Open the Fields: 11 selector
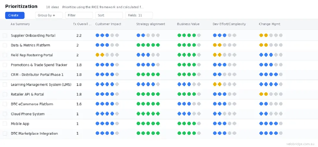Image resolution: width=318 pixels, height=147 pixels. click(139, 16)
